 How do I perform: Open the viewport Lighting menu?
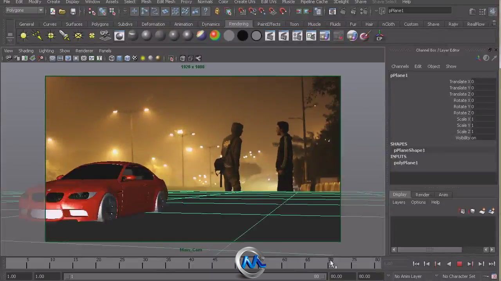(x=46, y=51)
